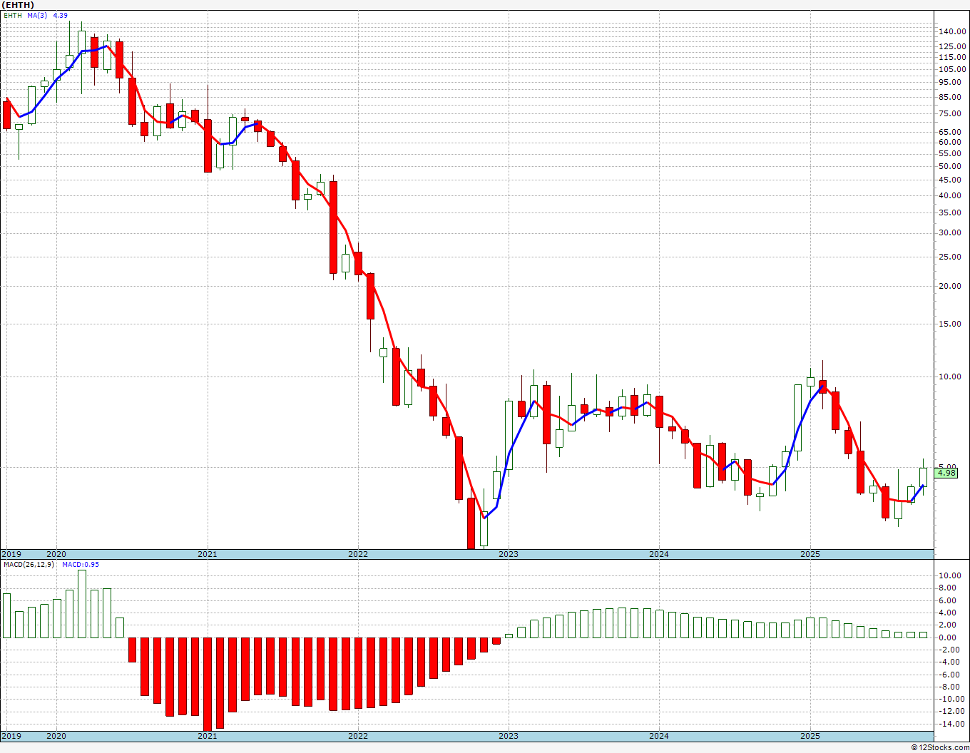Image resolution: width=970 pixels, height=753 pixels.
Task: Click the 10.00 price axis label
Action: pyautogui.click(x=949, y=376)
